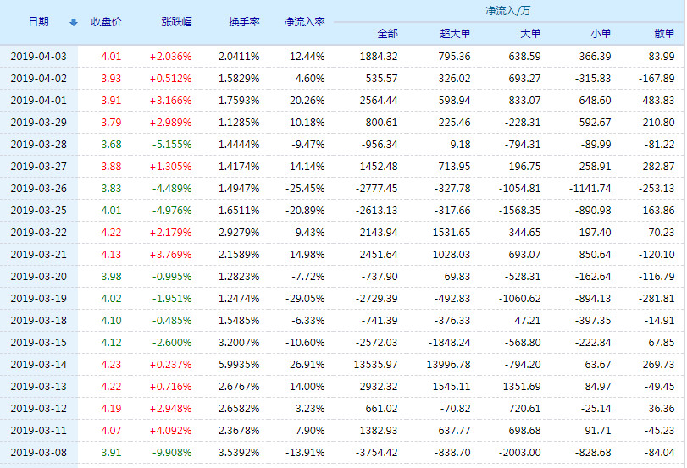Image resolution: width=687 pixels, height=468 pixels.
Task: Select the 涨跌幅 column header
Action: [x=176, y=22]
